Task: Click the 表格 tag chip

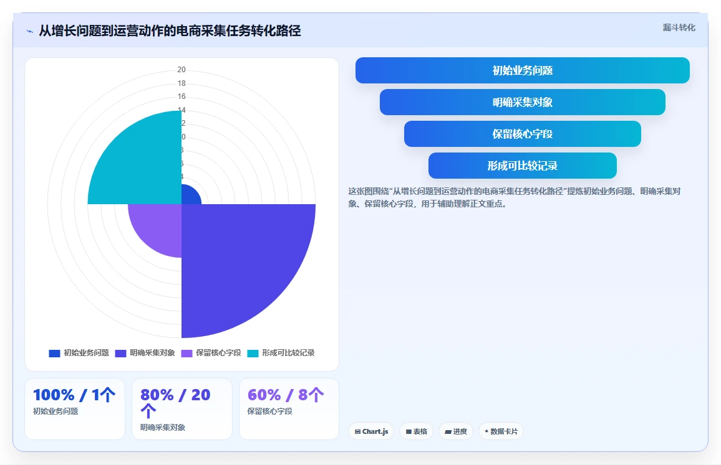Action: pyautogui.click(x=416, y=431)
